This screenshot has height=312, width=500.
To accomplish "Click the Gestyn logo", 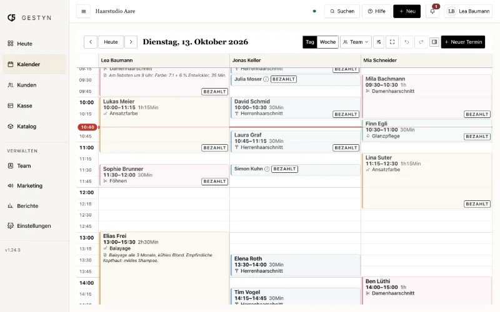I will point(29,17).
